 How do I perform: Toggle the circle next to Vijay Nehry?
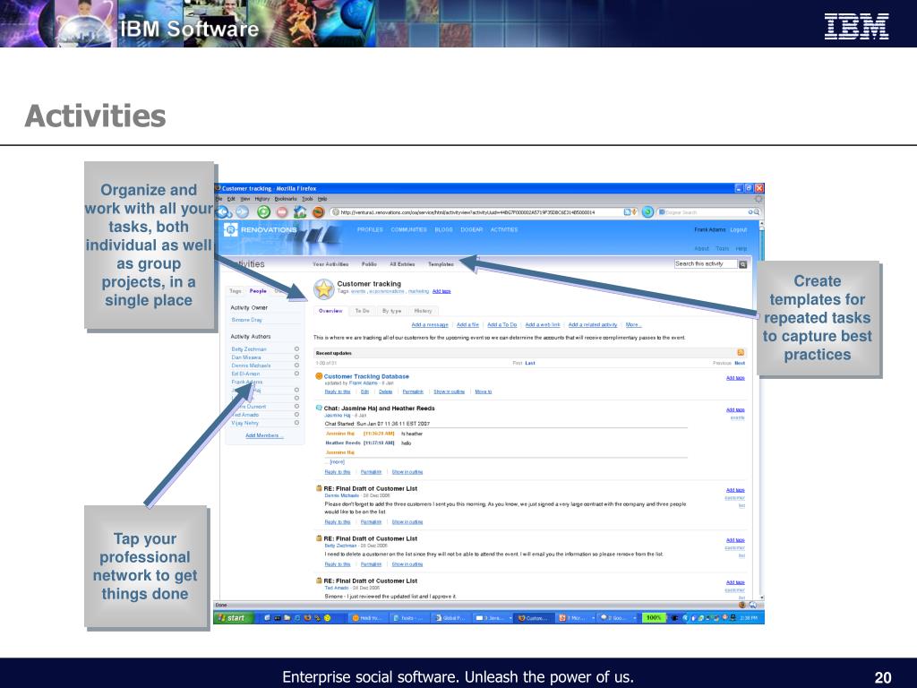pos(296,423)
